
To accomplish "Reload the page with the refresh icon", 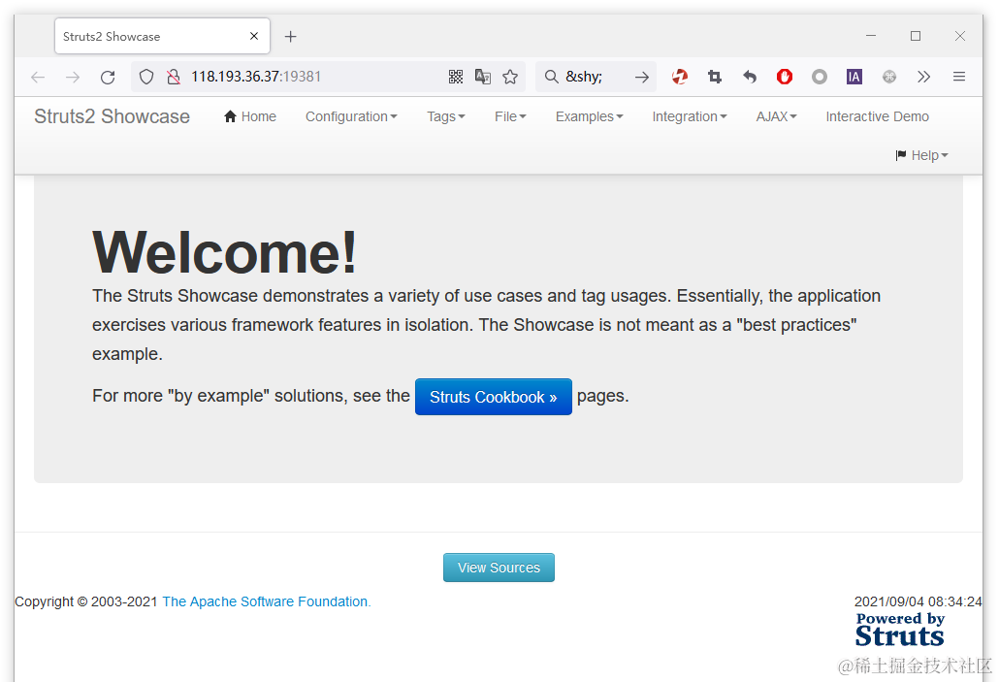I will 108,77.
